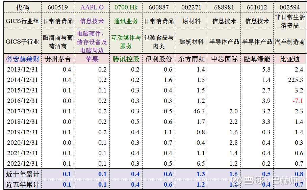This screenshot has height=190, width=307.
Task: Click the 2016/12/31 date row
Action: tap(23, 101)
